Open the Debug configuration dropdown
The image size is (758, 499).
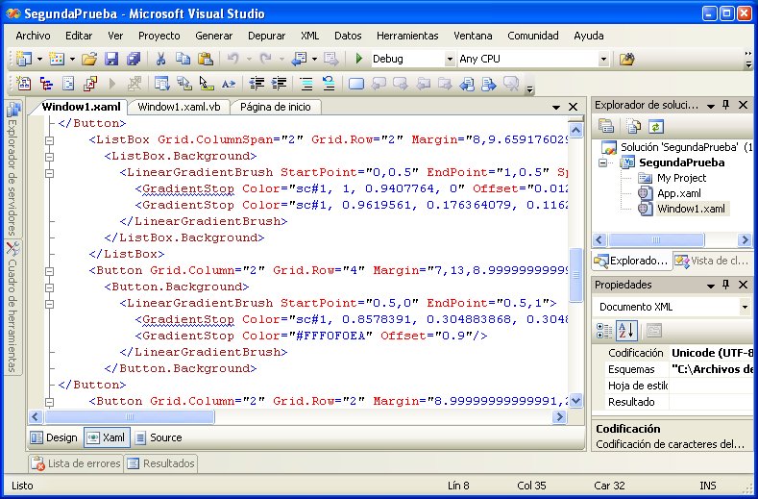(x=450, y=59)
